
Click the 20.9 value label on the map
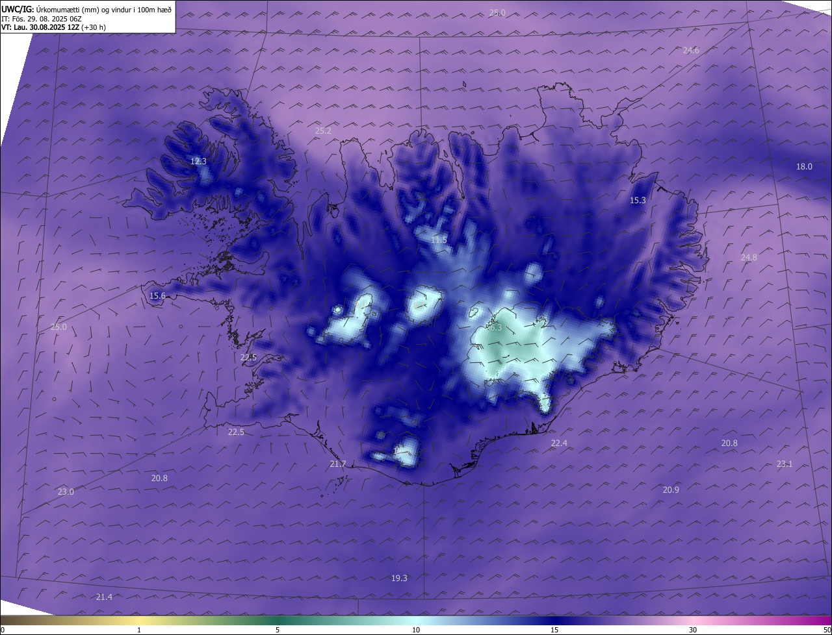click(671, 490)
